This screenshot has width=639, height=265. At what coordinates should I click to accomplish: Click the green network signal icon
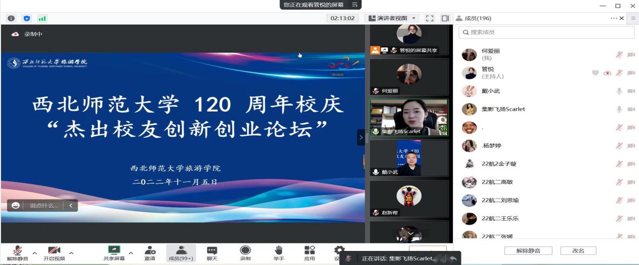(x=42, y=19)
